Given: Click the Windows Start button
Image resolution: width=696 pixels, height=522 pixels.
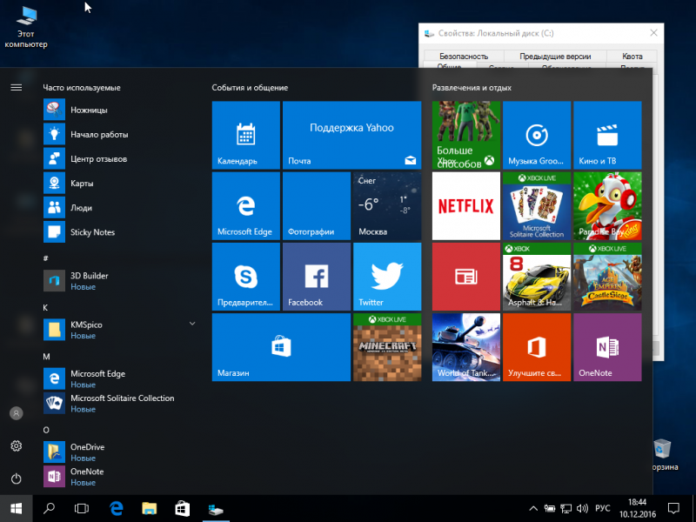Looking at the screenshot, I should coord(16,508).
